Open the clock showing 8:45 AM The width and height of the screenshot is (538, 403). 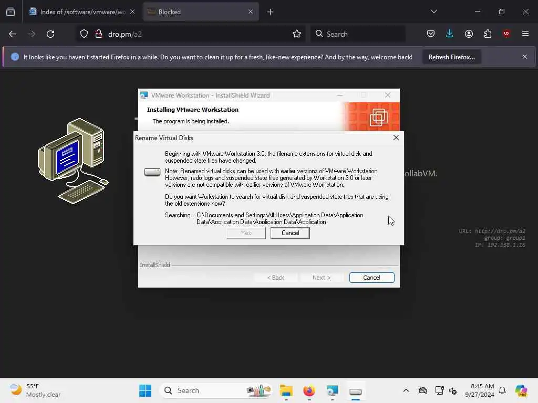(479, 390)
